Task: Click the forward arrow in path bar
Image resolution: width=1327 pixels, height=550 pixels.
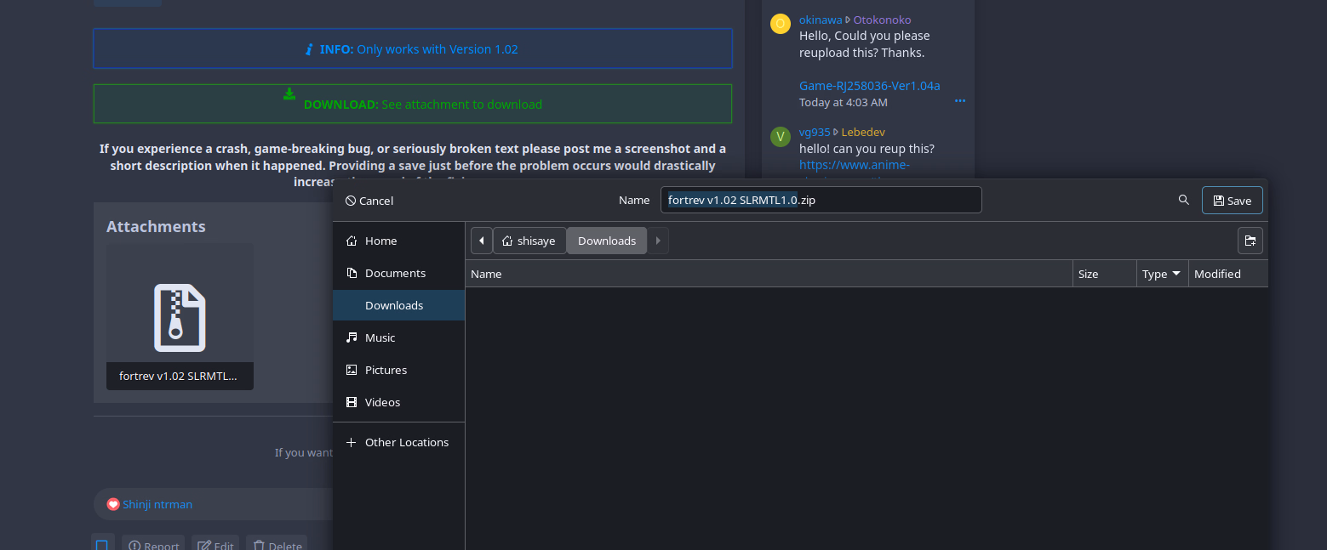Action: pyautogui.click(x=658, y=241)
